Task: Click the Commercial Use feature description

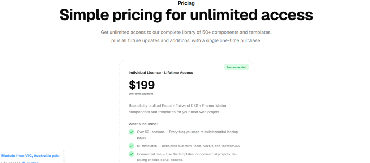Action: 186,154
